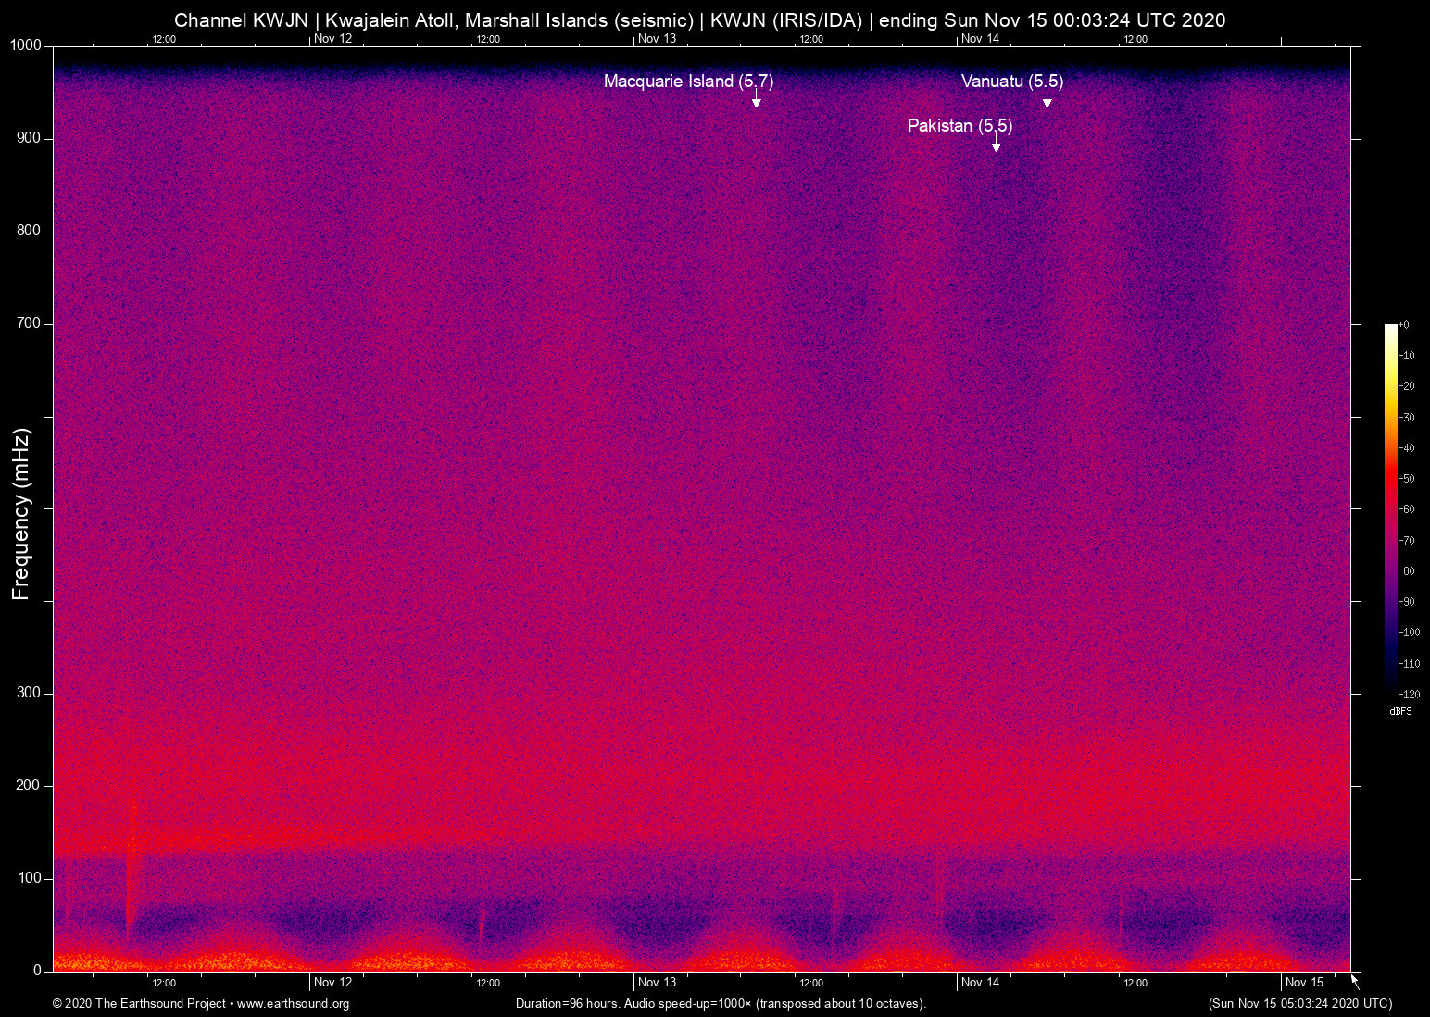Select the Macquarie Island (5.7) annotation
Viewport: 1430px width, 1017px height.
[688, 82]
